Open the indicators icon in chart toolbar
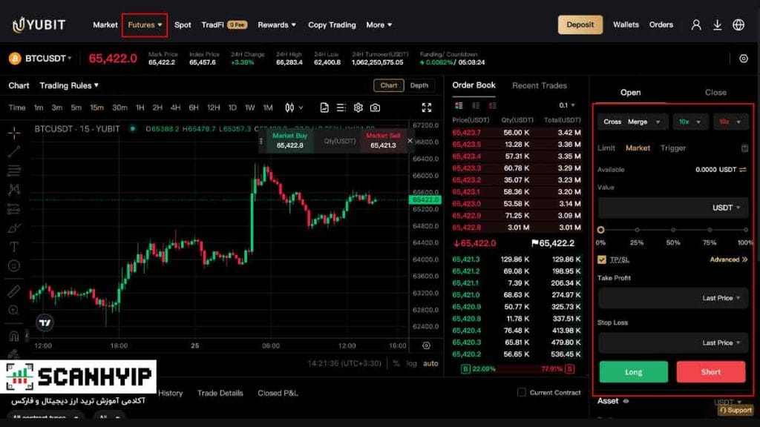Viewport: 760px width, 427px height. [x=324, y=107]
